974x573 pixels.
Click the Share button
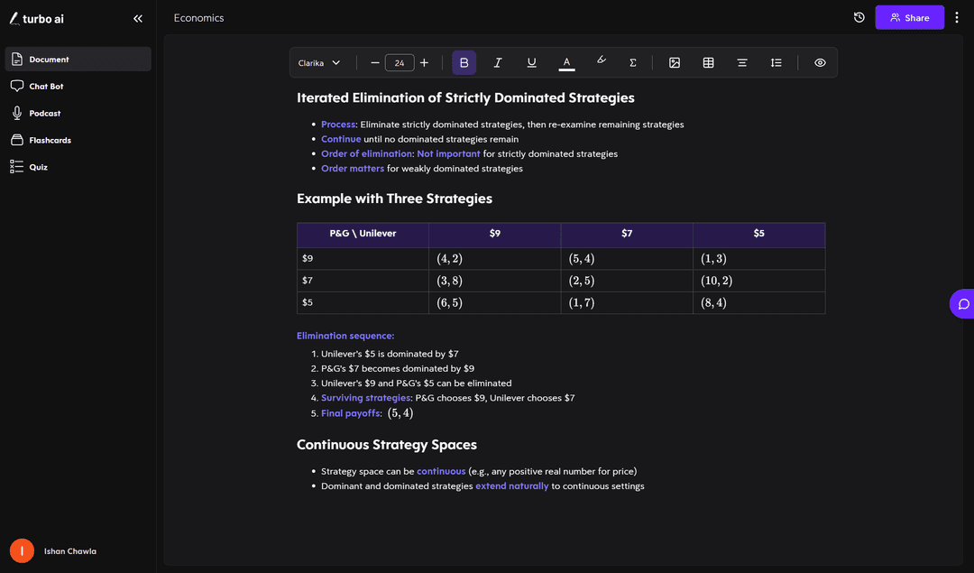909,17
